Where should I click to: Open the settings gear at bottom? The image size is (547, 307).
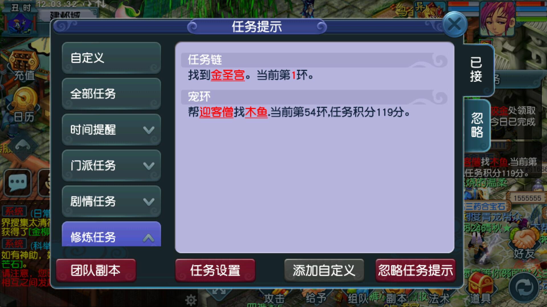(x=191, y=300)
